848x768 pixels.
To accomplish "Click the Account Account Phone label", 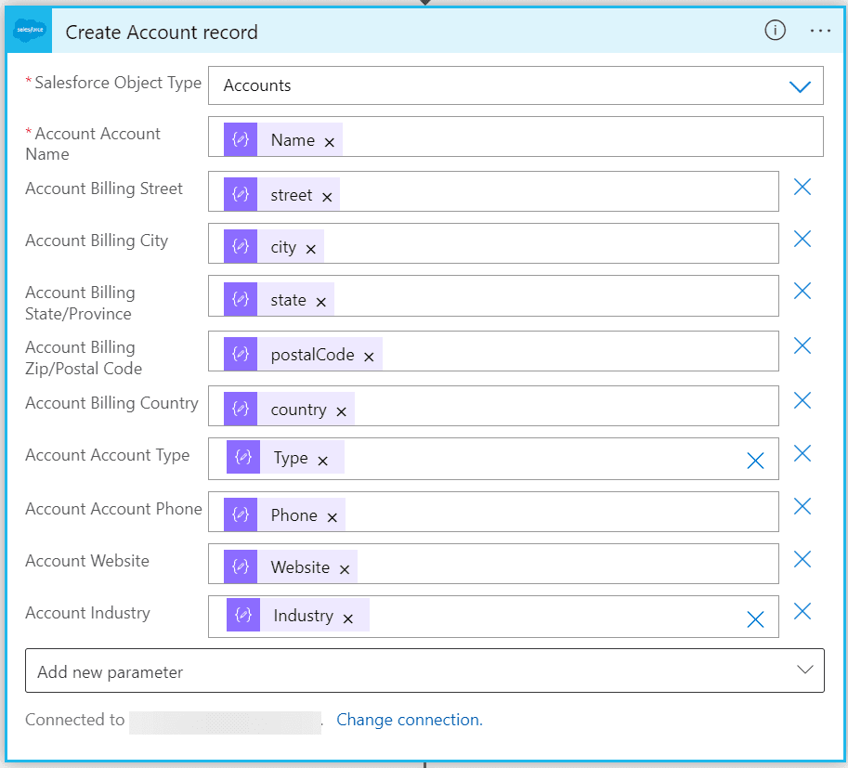I will point(113,509).
